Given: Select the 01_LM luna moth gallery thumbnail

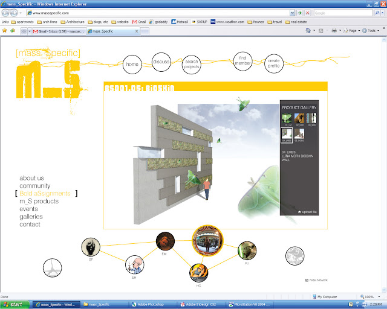Looking at the screenshot, I should click(x=287, y=118).
